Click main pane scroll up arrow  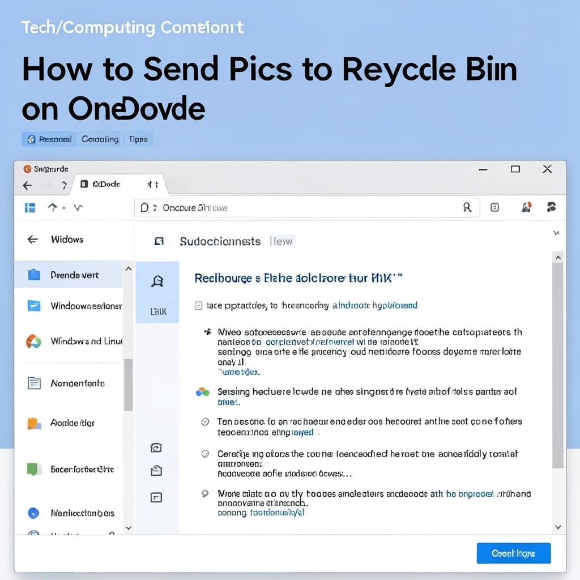(x=558, y=258)
